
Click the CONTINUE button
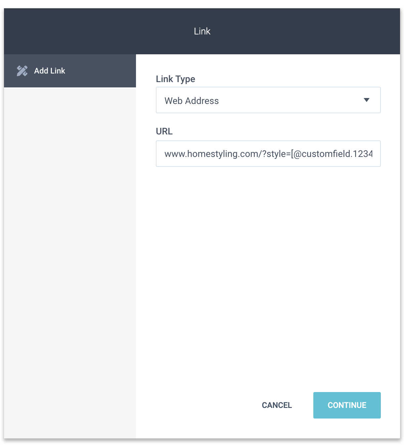[347, 405]
